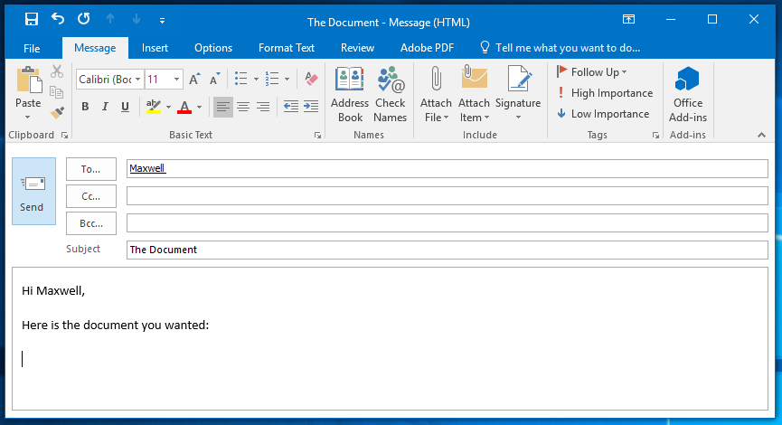Viewport: 782px width, 425px height.
Task: Apply a bulleted list
Action: tap(241, 79)
